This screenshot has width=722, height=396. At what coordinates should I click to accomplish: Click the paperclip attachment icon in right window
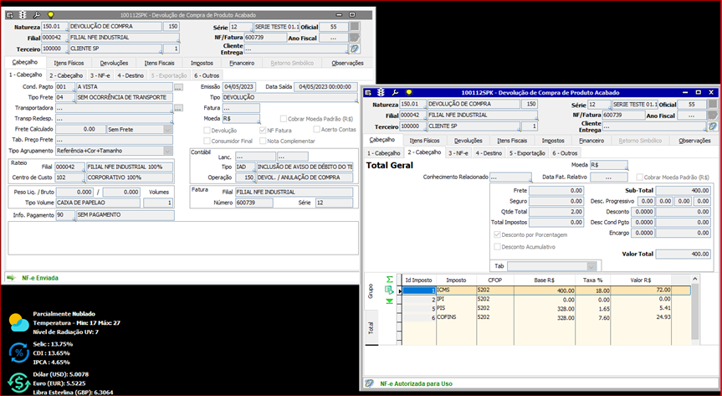point(710,126)
